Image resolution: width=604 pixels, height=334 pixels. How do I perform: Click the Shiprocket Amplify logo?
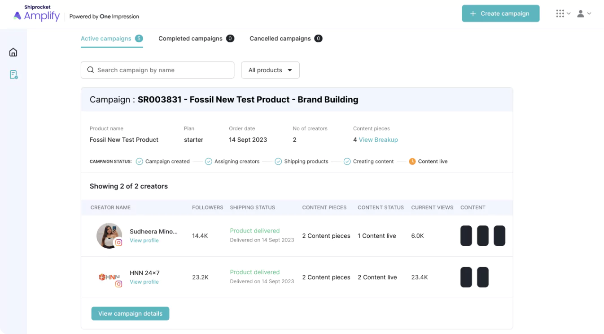pyautogui.click(x=36, y=13)
